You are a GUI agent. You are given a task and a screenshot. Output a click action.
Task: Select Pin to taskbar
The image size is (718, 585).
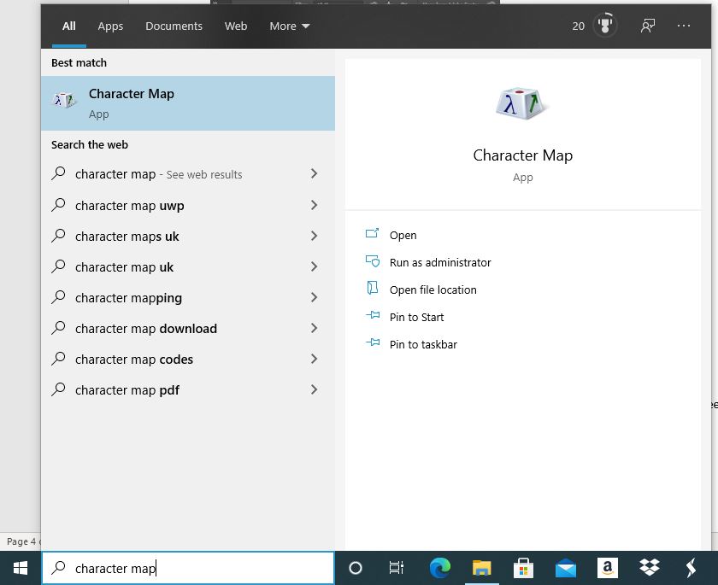(423, 344)
